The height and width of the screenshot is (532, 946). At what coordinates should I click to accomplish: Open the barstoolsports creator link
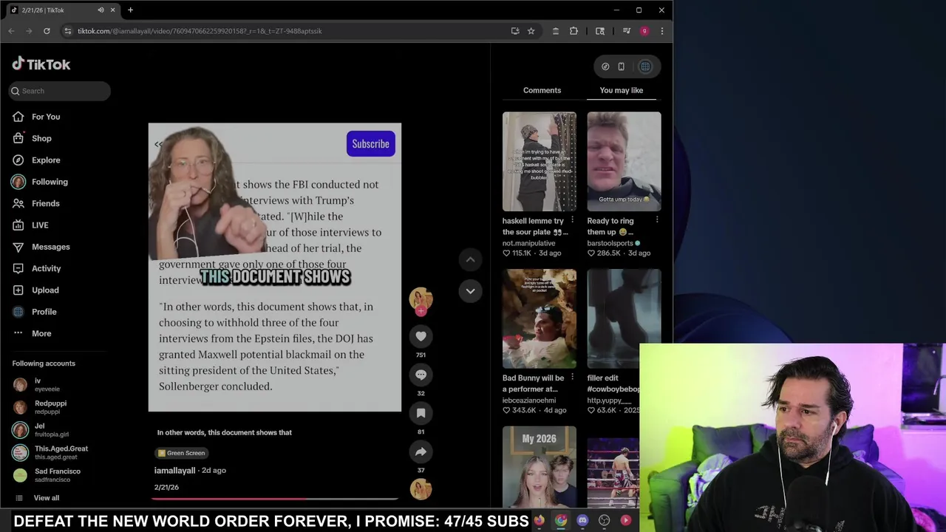(610, 243)
